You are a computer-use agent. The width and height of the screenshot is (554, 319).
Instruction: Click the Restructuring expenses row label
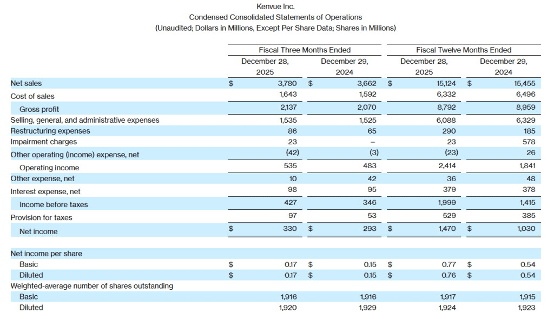pyautogui.click(x=50, y=131)
